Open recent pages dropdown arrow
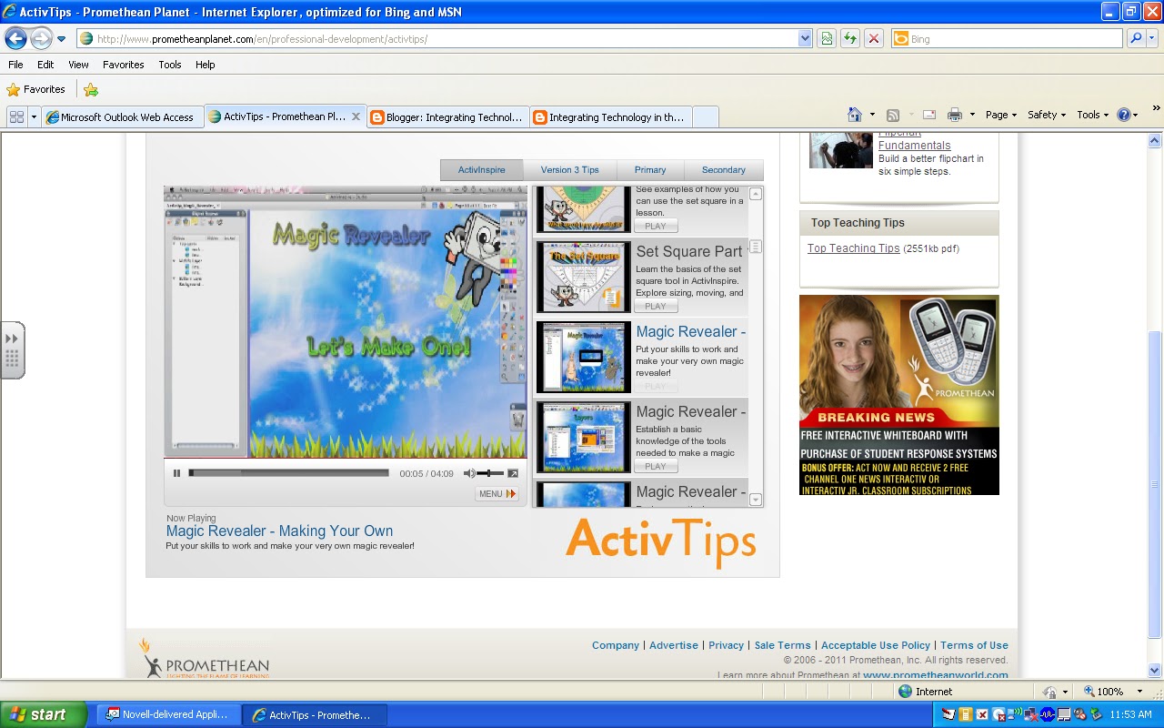 tap(62, 39)
